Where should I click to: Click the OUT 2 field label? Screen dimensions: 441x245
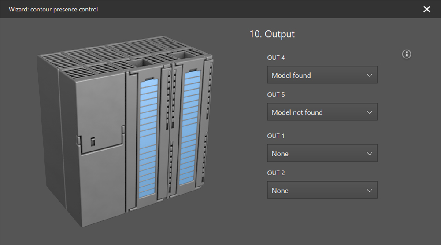[x=276, y=173]
